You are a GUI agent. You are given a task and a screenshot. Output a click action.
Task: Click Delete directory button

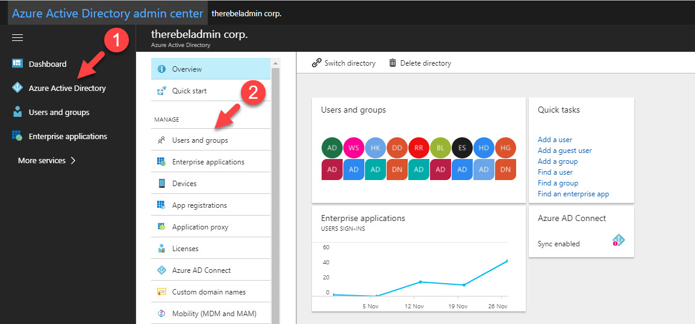click(x=420, y=63)
